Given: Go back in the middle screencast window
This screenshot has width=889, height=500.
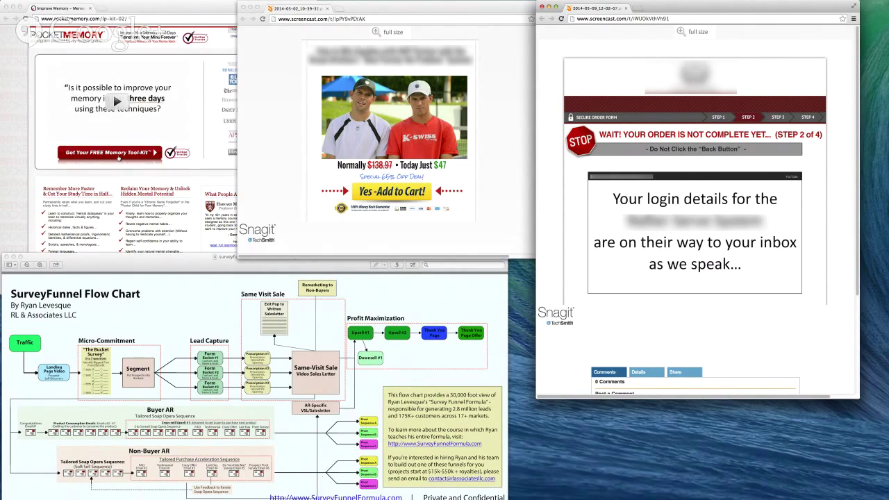Looking at the screenshot, I should [x=243, y=19].
